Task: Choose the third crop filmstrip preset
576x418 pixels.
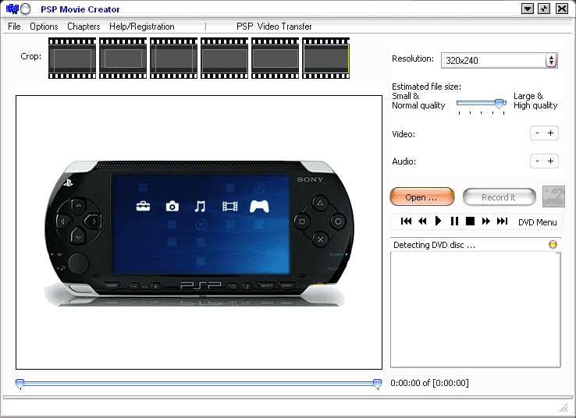Action: pos(173,58)
